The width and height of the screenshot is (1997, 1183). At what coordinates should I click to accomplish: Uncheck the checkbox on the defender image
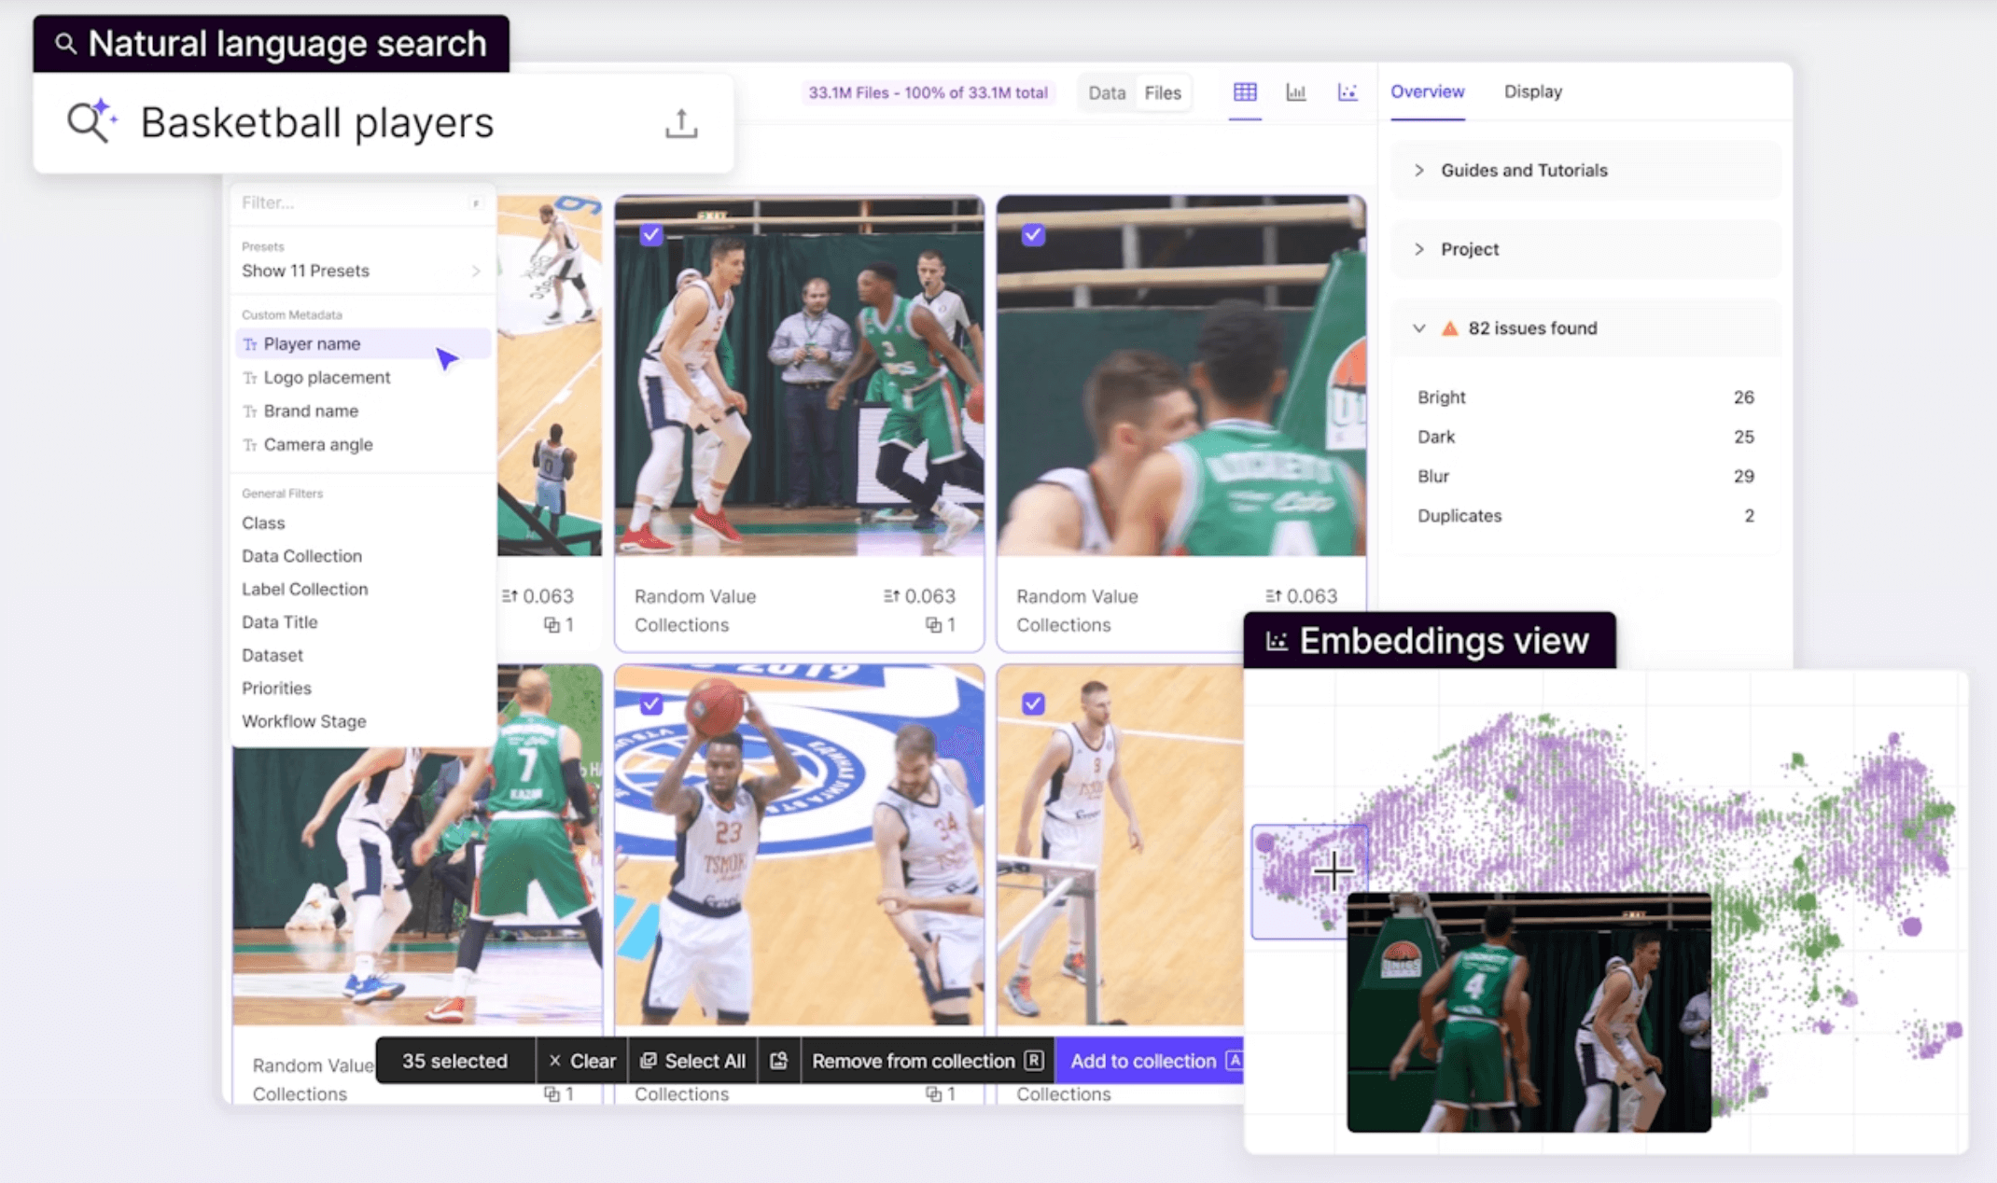(x=651, y=235)
